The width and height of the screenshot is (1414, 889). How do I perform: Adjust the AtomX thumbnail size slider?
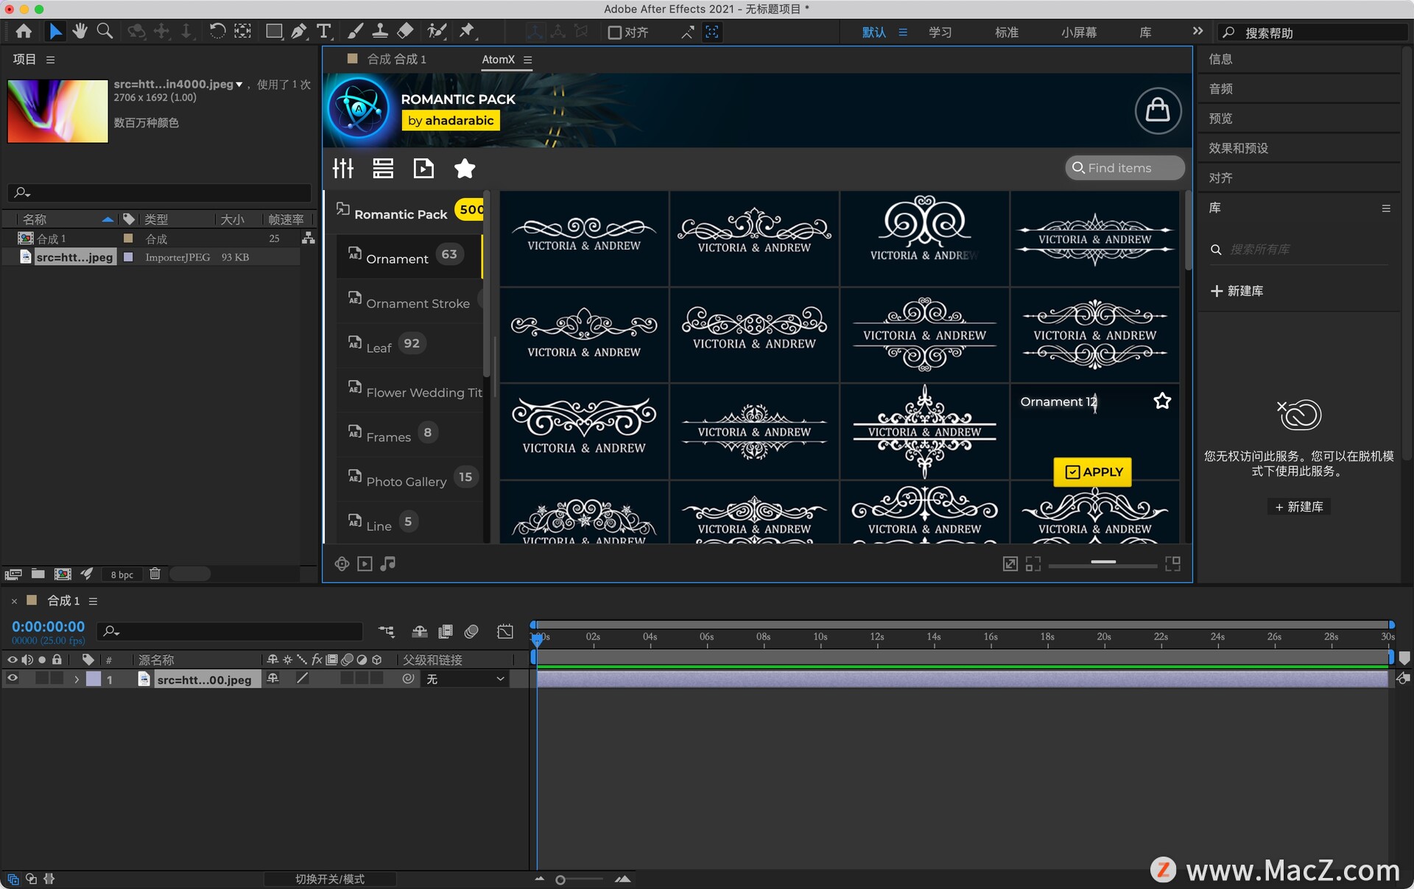1102,563
